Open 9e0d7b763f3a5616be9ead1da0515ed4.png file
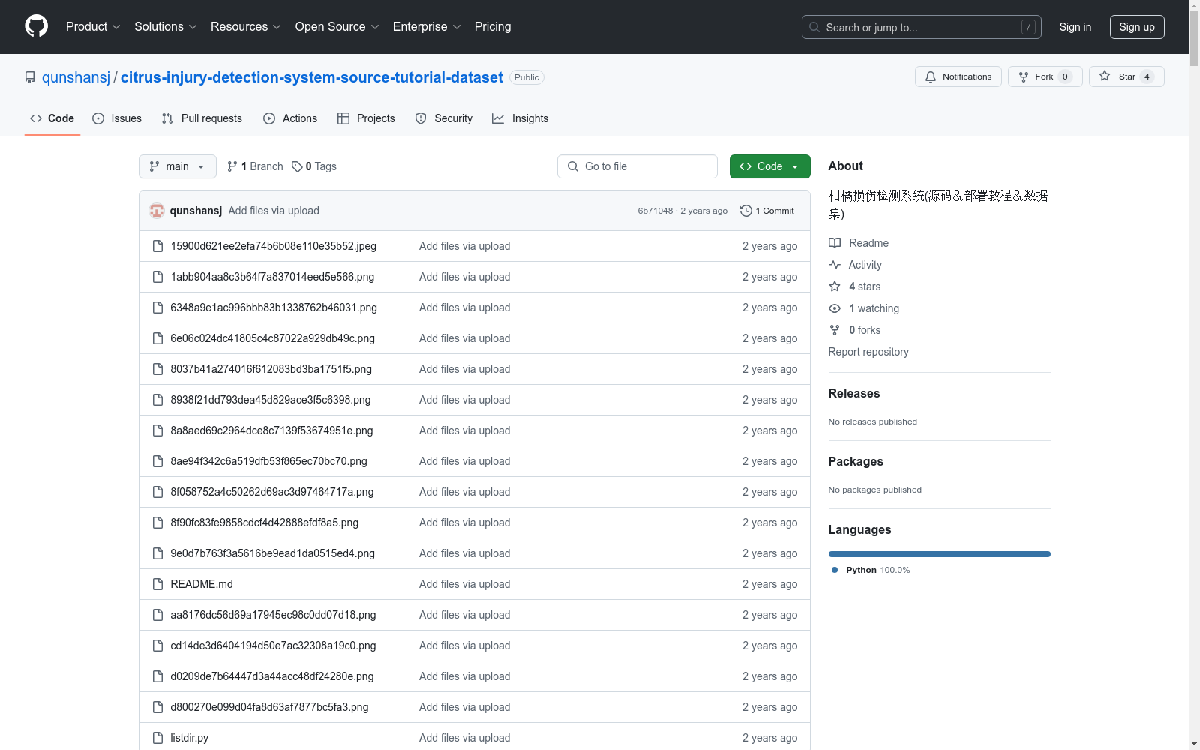 tap(272, 553)
